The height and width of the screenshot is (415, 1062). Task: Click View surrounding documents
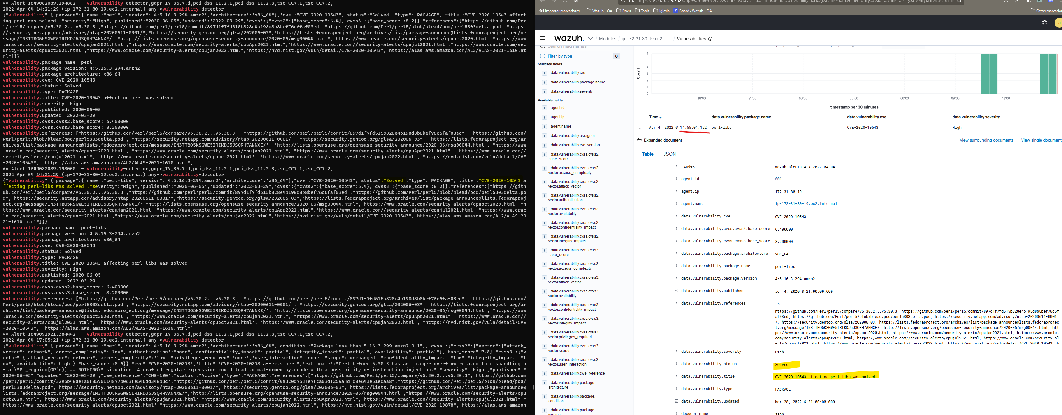(986, 140)
